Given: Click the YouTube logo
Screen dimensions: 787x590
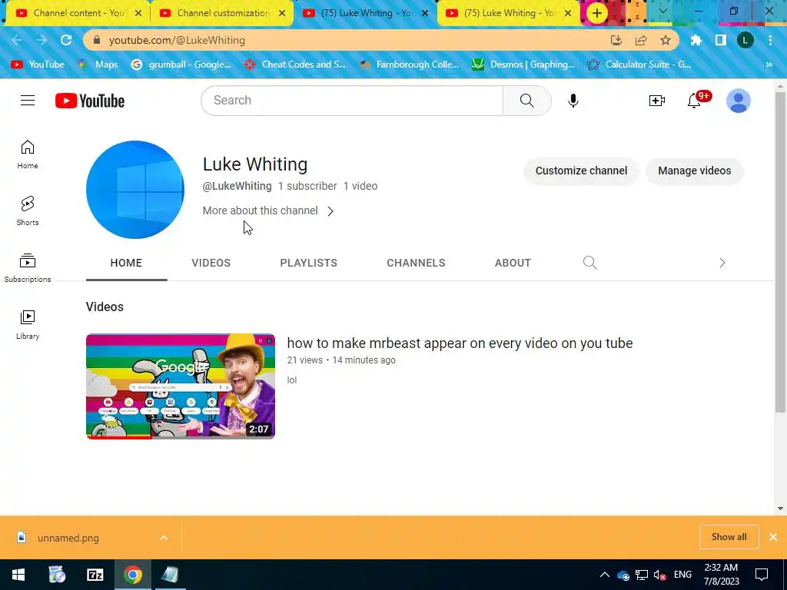Looking at the screenshot, I should [90, 101].
